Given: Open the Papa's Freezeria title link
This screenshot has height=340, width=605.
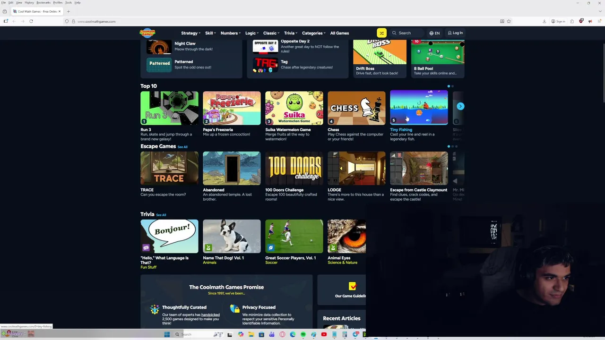Looking at the screenshot, I should coord(218,129).
